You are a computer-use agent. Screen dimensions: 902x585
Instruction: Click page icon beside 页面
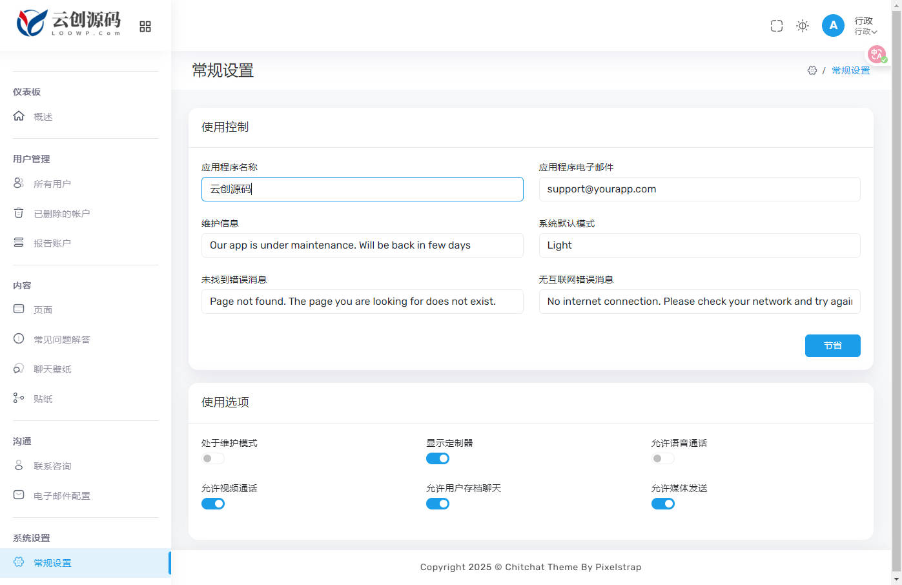19,309
